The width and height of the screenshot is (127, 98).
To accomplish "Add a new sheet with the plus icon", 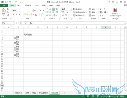I will point(65,93).
